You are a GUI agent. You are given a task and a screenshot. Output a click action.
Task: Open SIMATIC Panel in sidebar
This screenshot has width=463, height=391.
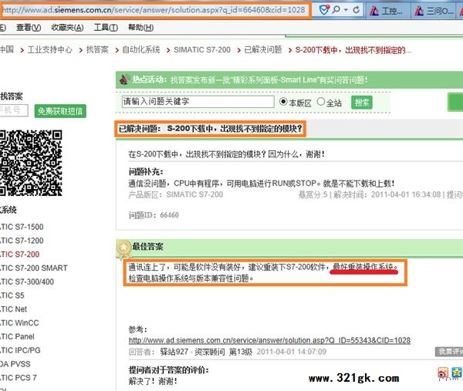tap(17, 336)
